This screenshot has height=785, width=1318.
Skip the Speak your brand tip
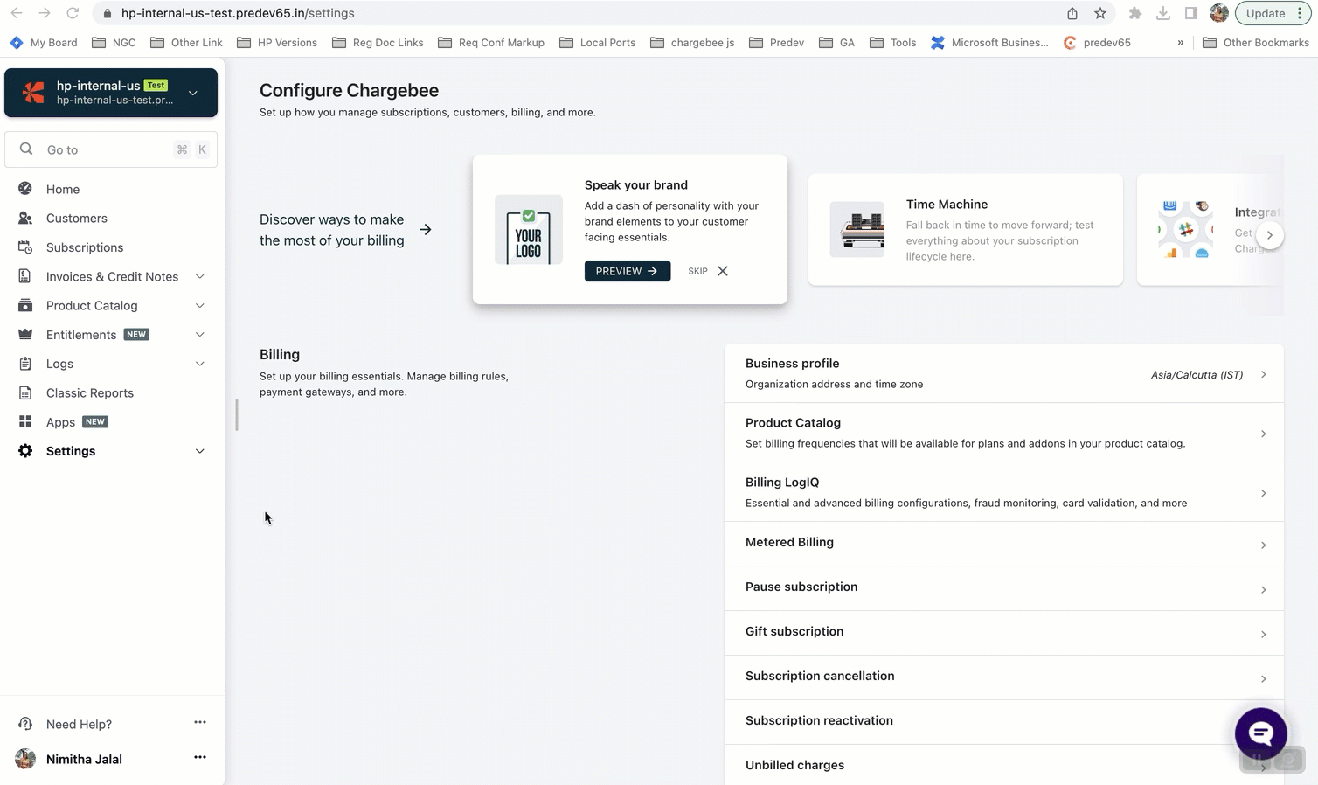697,271
